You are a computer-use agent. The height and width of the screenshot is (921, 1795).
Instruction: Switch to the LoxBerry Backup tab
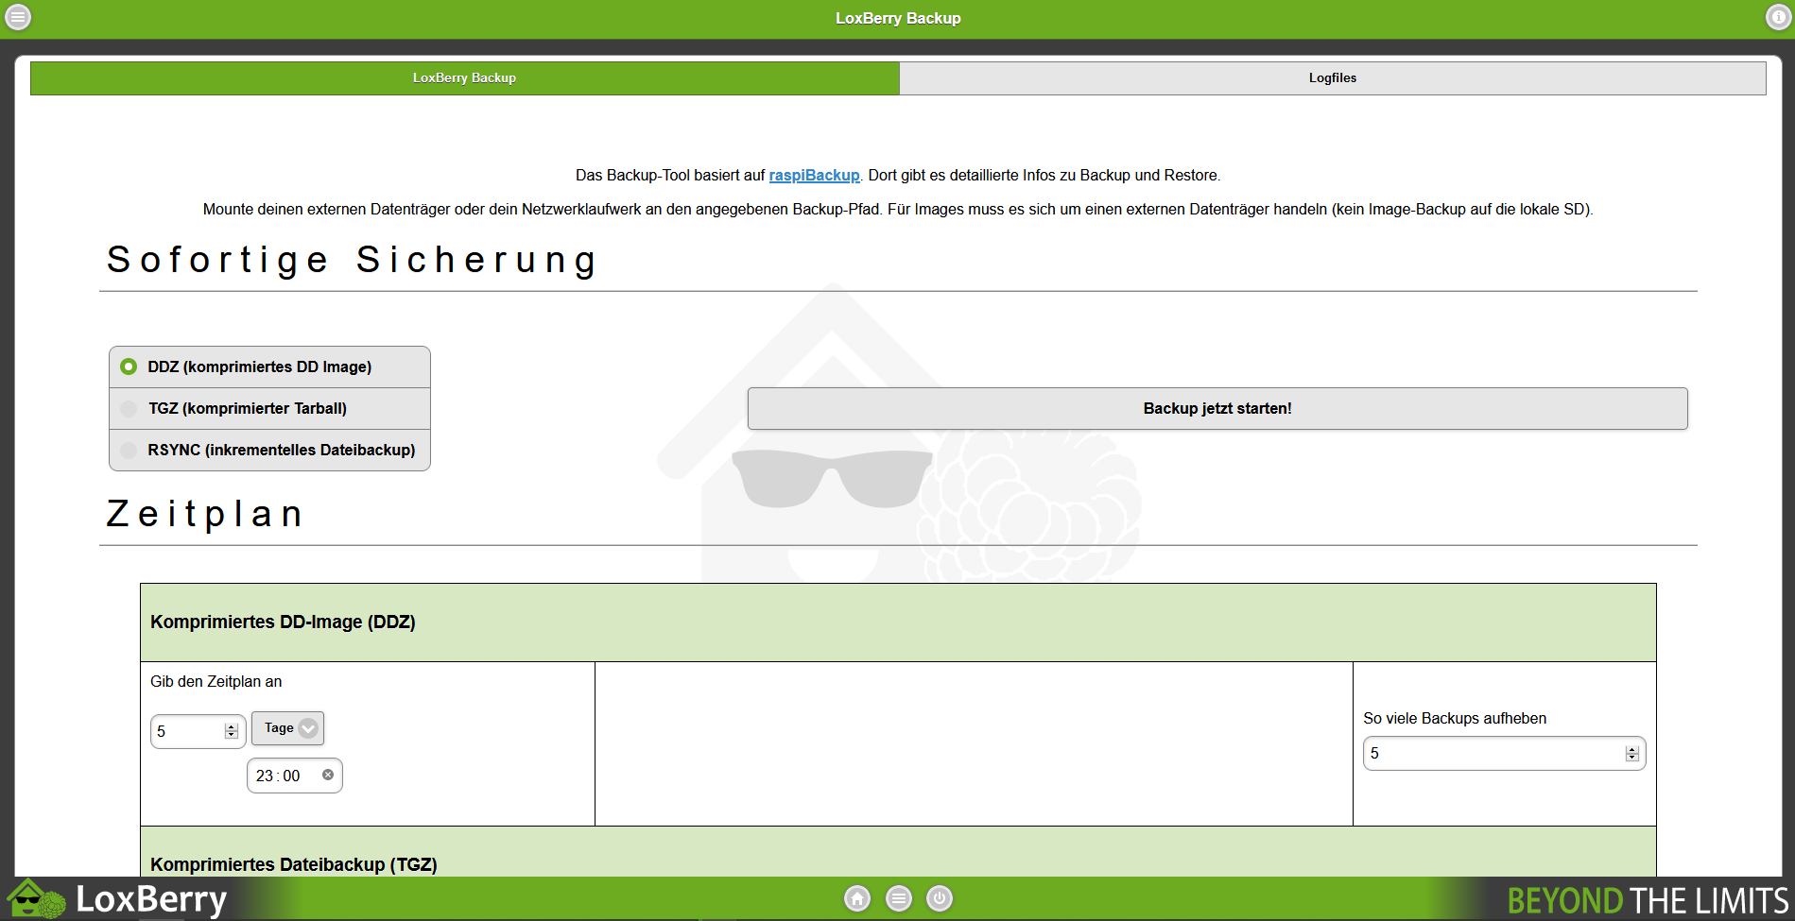click(464, 78)
